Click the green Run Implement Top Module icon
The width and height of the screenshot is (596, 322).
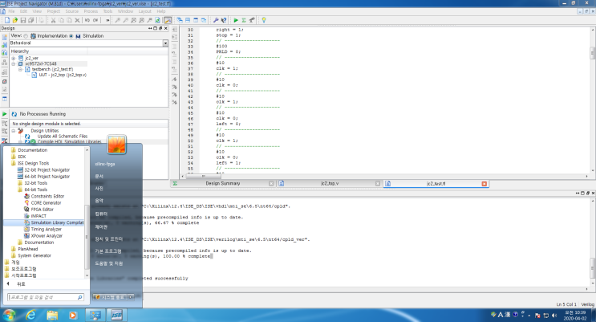pyautogui.click(x=236, y=20)
